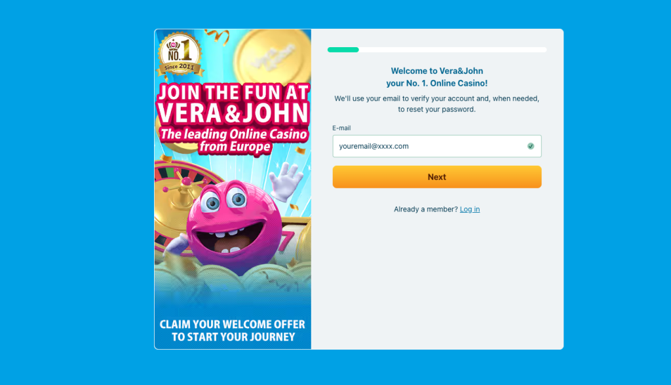The height and width of the screenshot is (385, 671).
Task: Click the E-mail field label
Action: (x=341, y=128)
